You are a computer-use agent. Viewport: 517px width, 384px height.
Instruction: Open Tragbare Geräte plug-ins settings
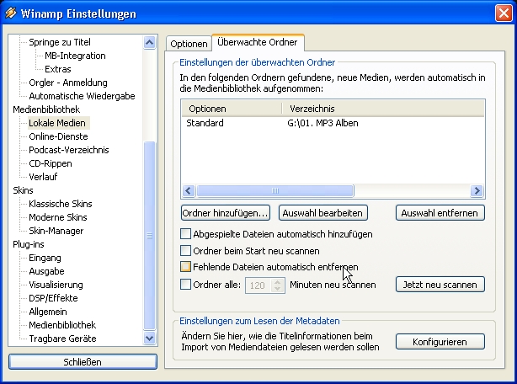62,339
